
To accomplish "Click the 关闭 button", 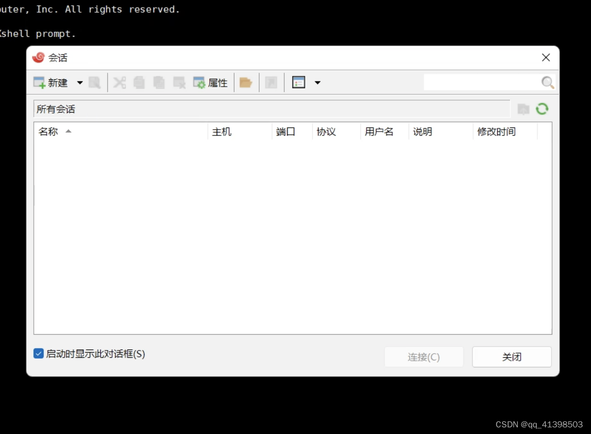I will tap(512, 357).
